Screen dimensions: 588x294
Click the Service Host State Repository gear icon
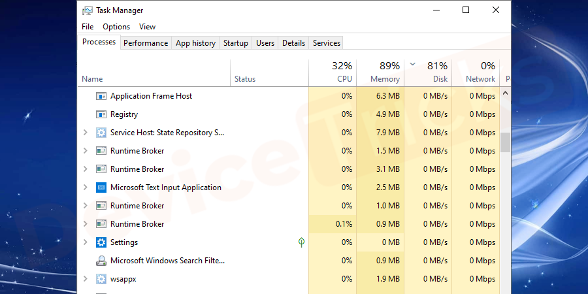pyautogui.click(x=101, y=133)
